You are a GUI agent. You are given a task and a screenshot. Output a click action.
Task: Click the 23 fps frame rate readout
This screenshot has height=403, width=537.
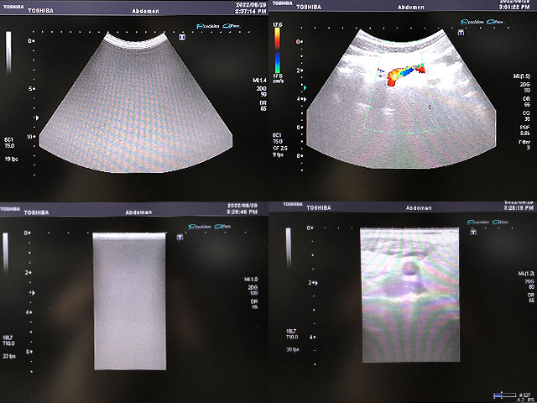(9, 356)
